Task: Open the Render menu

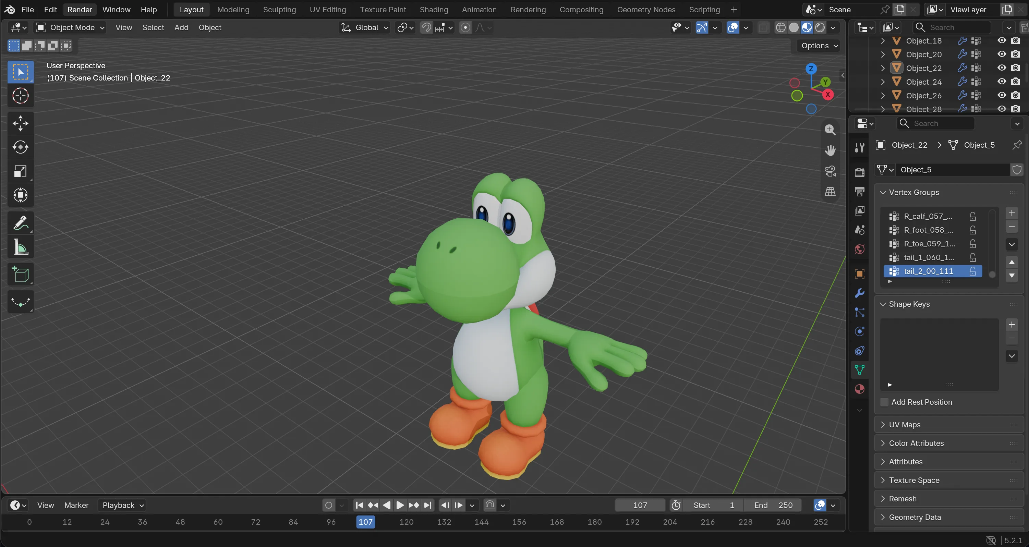Action: 80,10
